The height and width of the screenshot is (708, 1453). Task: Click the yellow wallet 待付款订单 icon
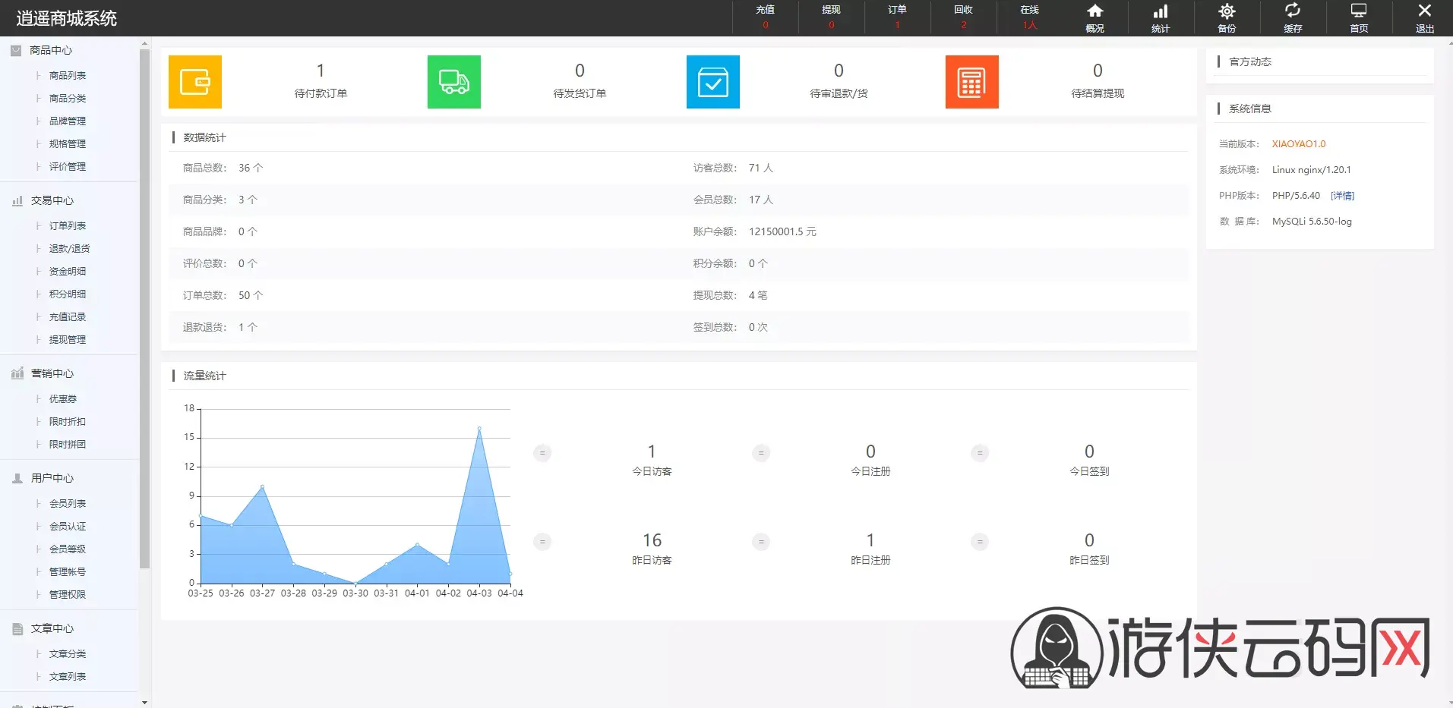[195, 82]
